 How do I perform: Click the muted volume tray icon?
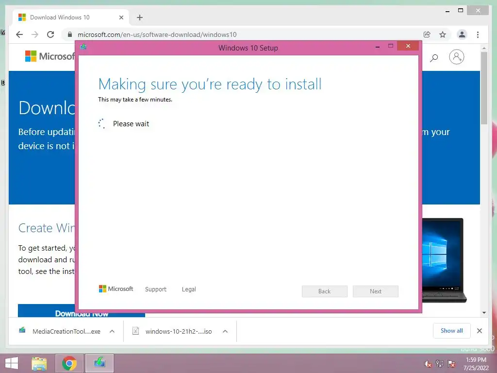[428, 364]
